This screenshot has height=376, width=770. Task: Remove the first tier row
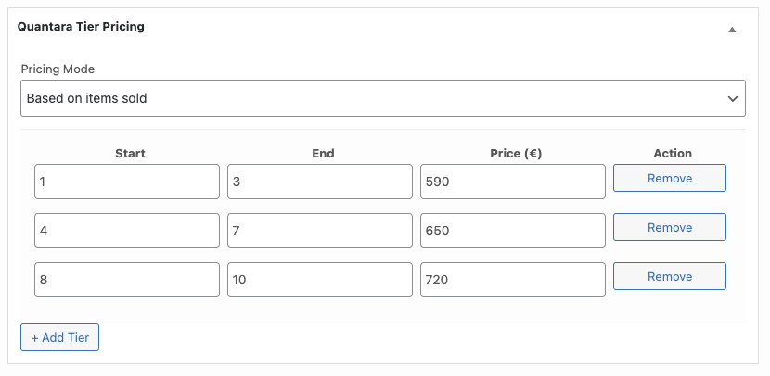coord(669,178)
